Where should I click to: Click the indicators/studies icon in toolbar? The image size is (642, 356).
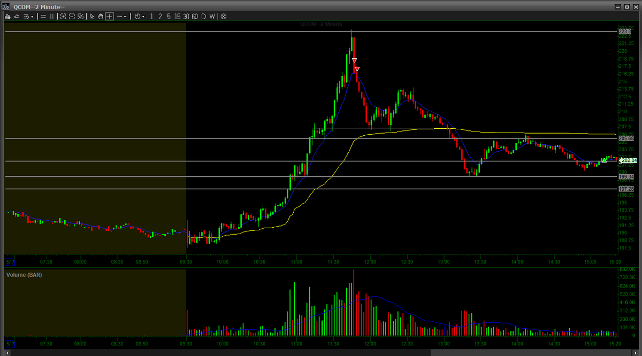tap(17, 17)
